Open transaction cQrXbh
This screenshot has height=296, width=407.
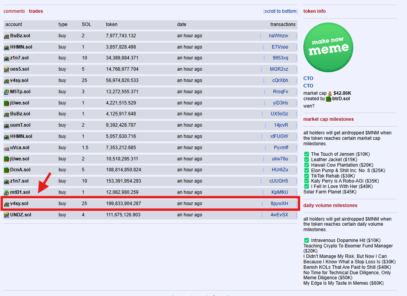point(280,80)
